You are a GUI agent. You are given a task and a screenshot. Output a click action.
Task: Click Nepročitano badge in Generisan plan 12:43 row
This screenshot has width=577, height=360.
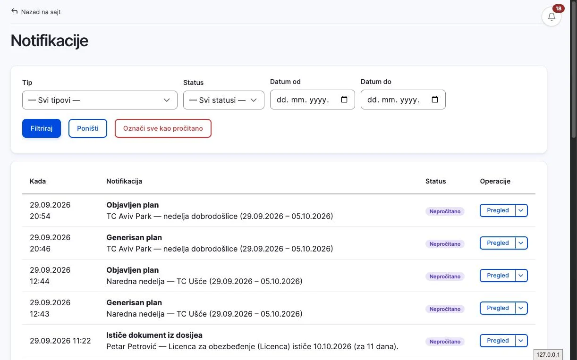coord(445,310)
